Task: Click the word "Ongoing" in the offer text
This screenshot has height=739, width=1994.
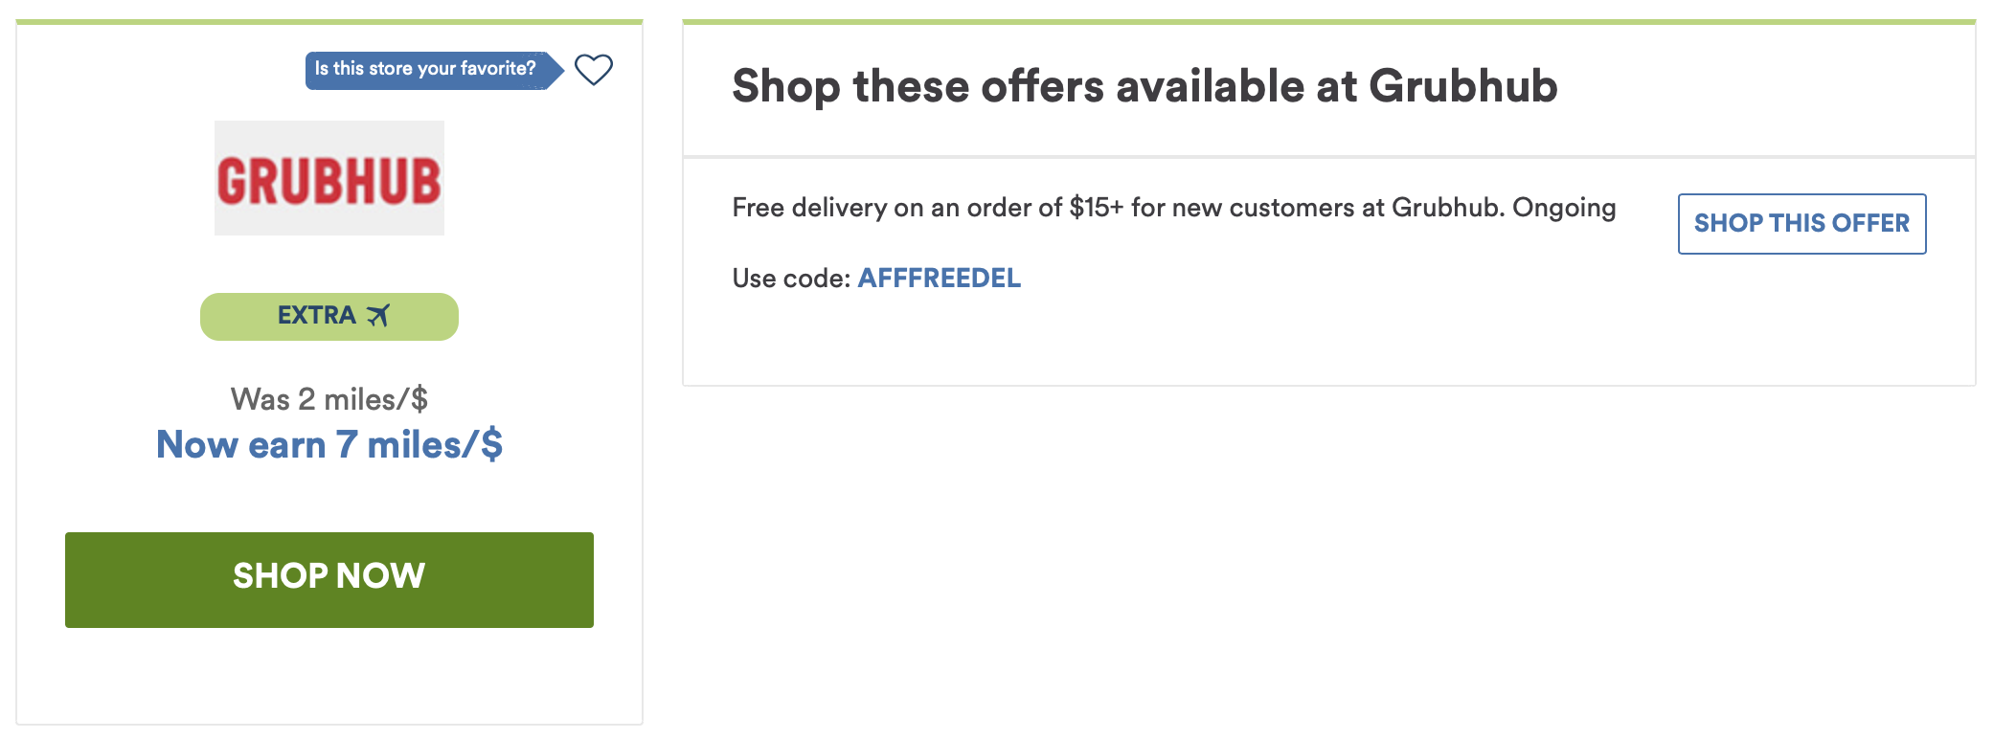Action: (1564, 208)
